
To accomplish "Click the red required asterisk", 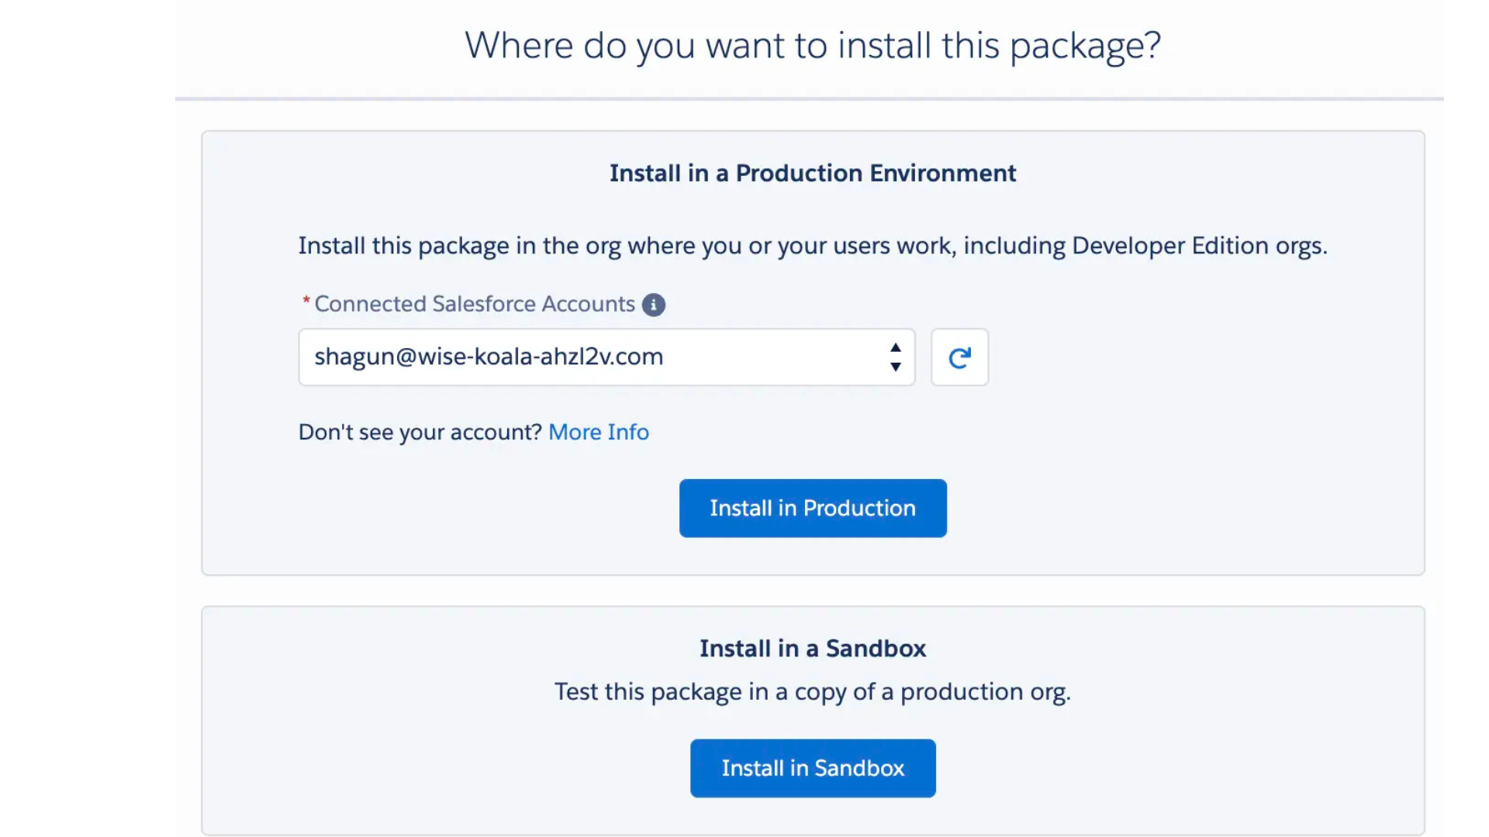I will [306, 301].
